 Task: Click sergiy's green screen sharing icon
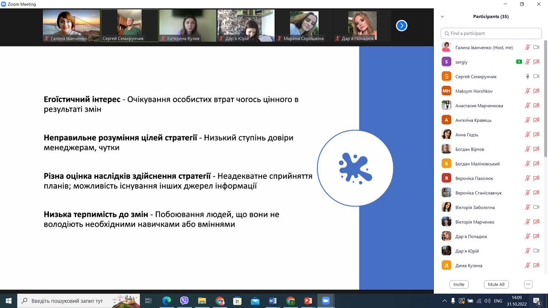519,62
